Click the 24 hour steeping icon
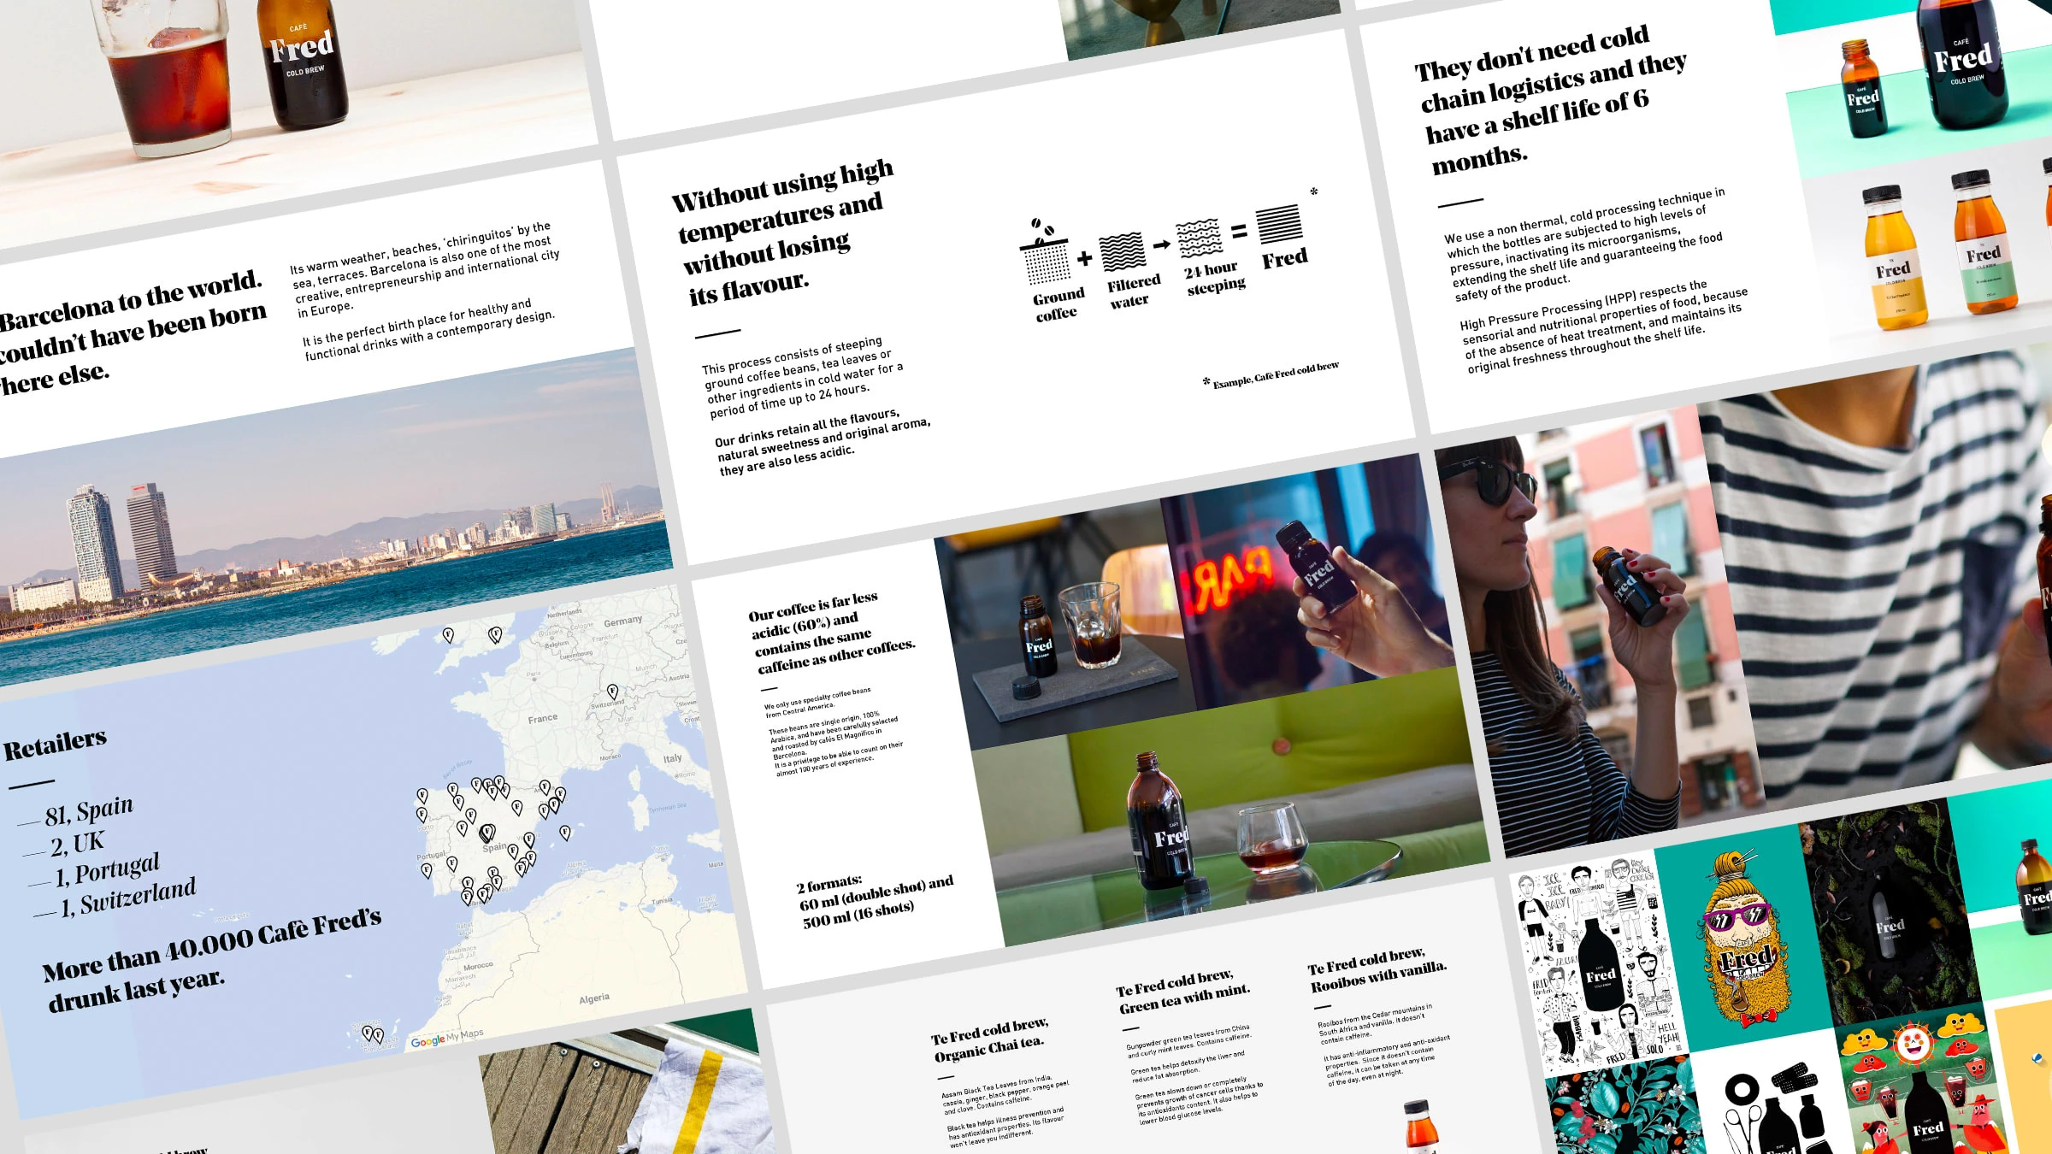This screenshot has width=2052, height=1154. click(x=1199, y=237)
